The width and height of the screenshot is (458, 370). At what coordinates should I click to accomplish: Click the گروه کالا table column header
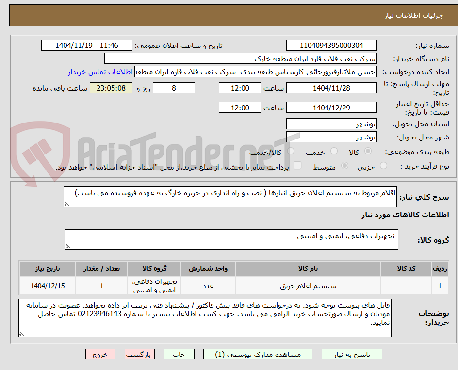[x=154, y=268]
